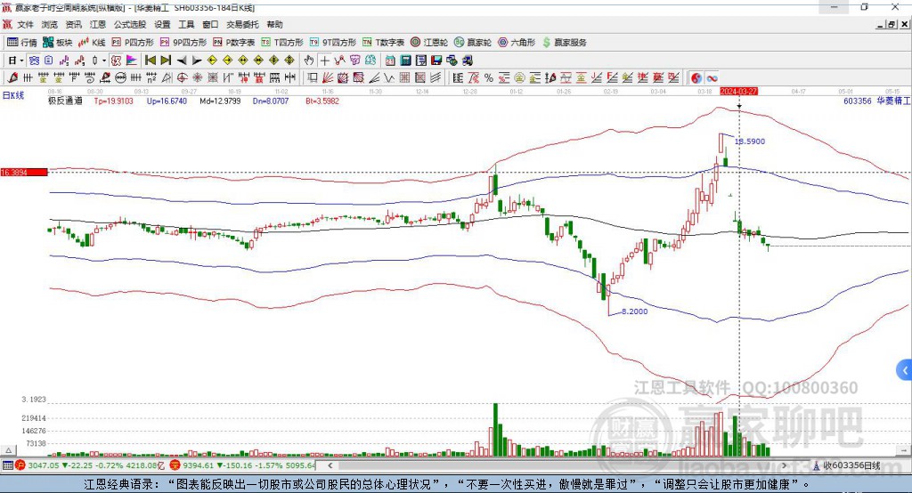912x493 pixels.
Task: Toggle the color gradient triangle icon
Action: pyautogui.click(x=132, y=61)
